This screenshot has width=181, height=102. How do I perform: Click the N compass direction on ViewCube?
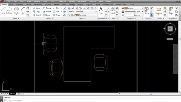tap(170, 24)
